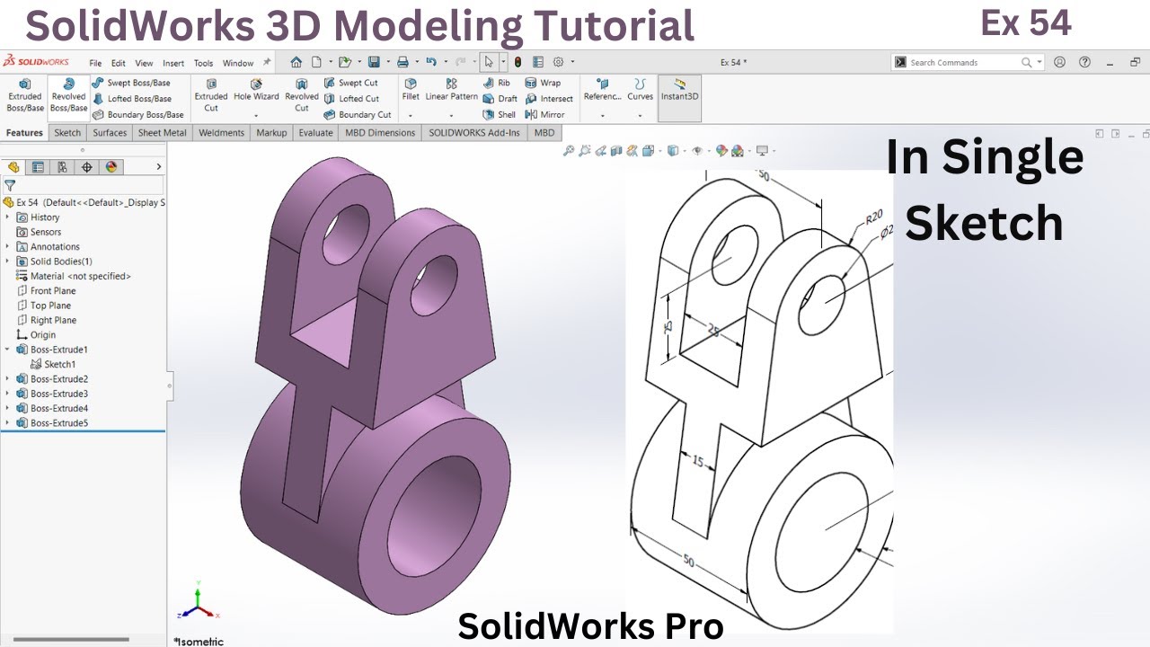Select the Extruded Cut tool
1150x647 pixels.
211,95
